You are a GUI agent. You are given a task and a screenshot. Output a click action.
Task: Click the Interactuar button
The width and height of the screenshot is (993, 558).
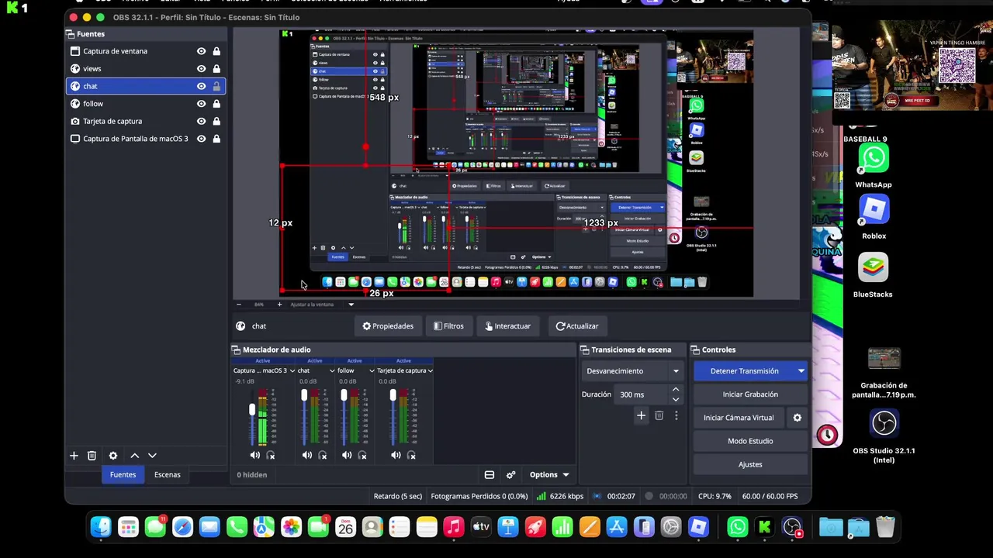pos(508,326)
